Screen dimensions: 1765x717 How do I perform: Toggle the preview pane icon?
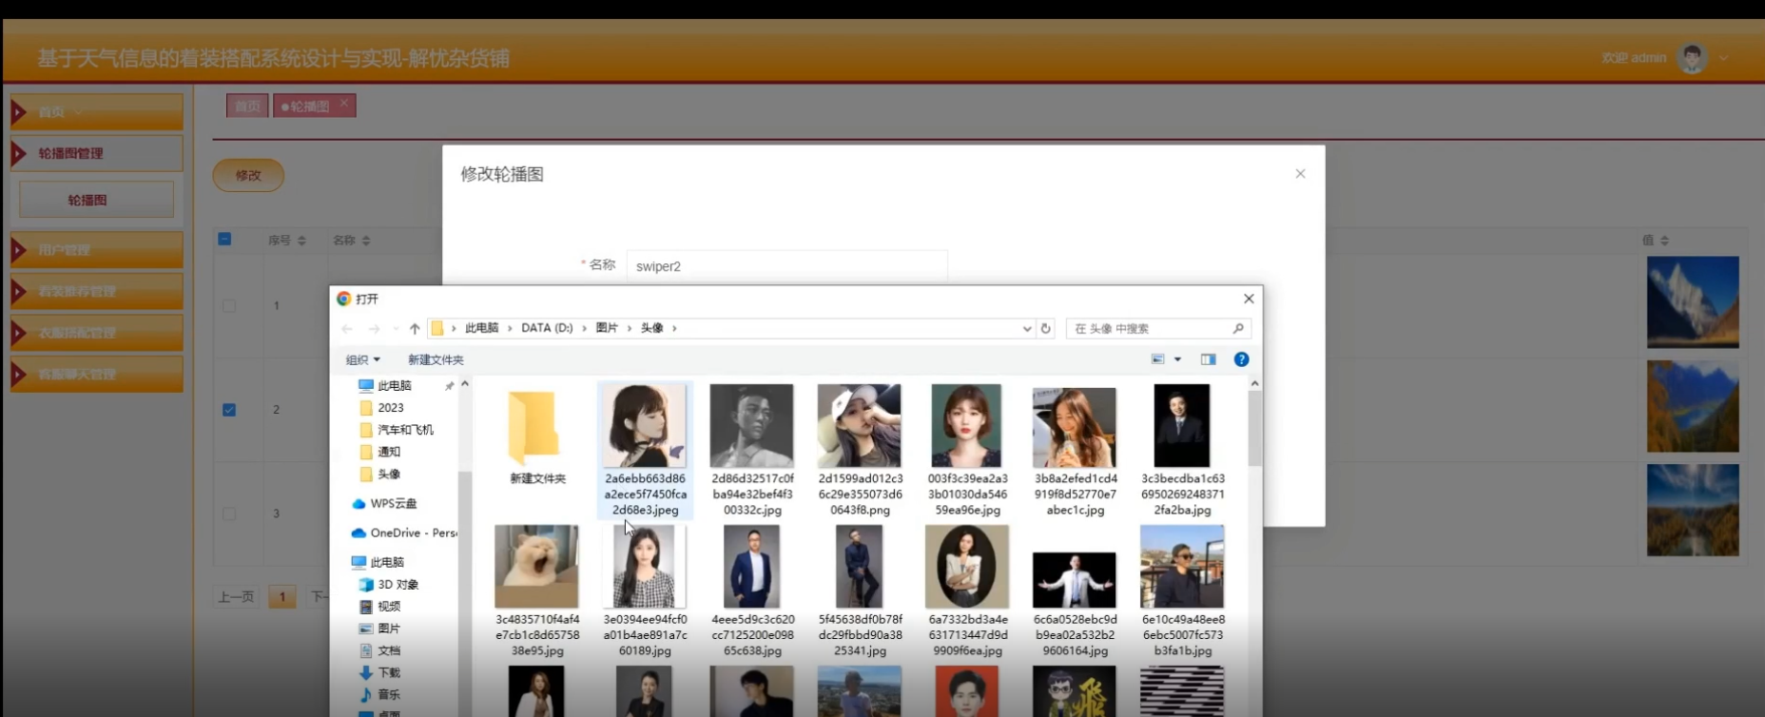tap(1208, 359)
